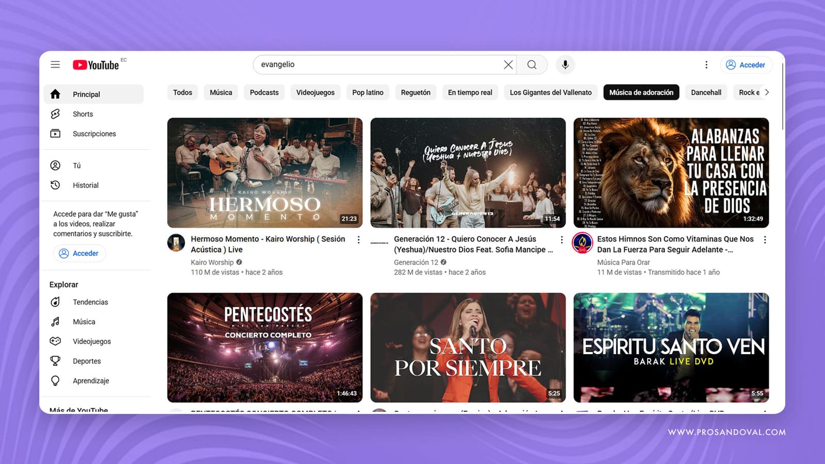Open Aprendizaje under Explorar
Viewport: 825px width, 464px height.
(x=93, y=380)
